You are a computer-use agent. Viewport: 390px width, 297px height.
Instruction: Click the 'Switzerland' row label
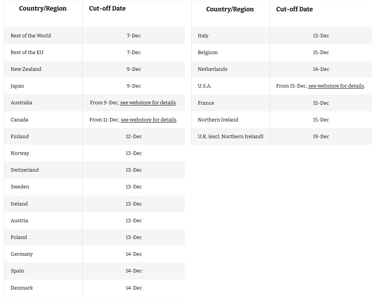tap(25, 170)
